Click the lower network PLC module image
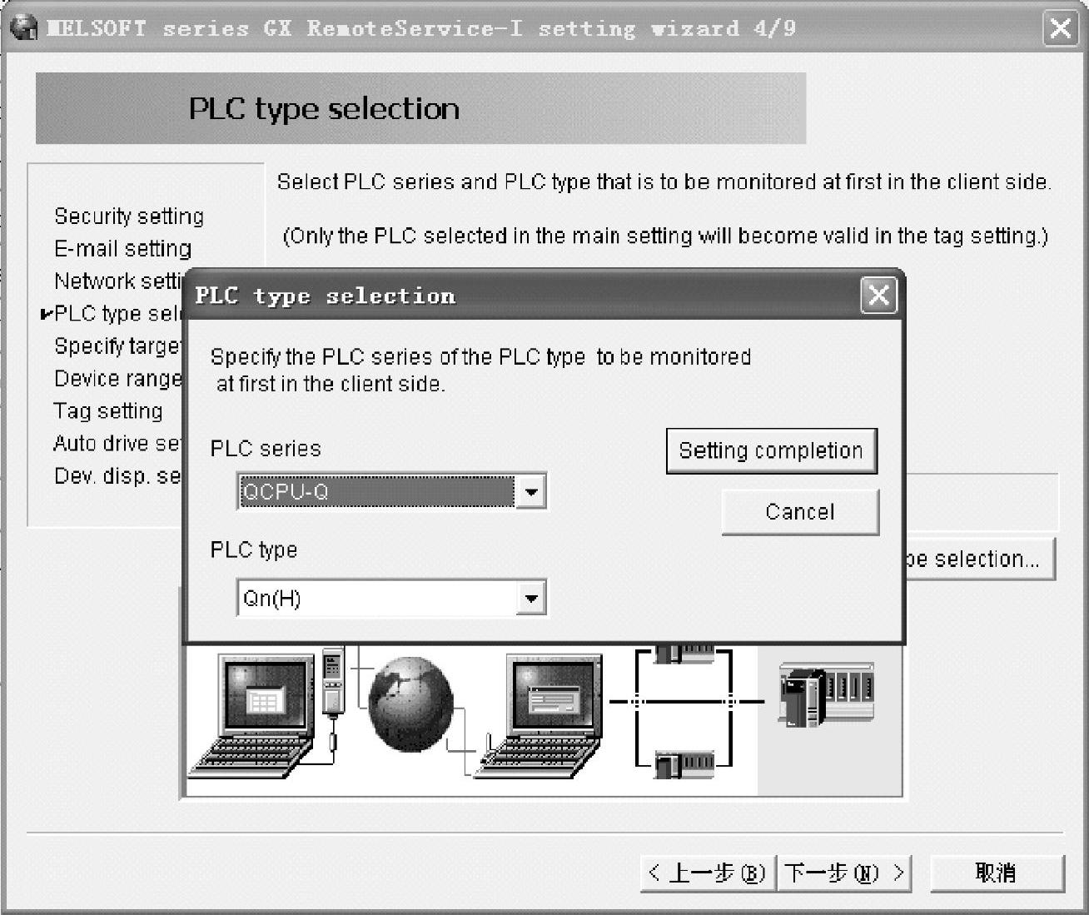 point(684,763)
